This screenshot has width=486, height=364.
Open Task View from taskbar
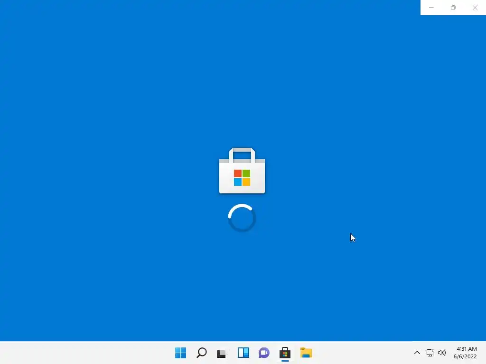point(222,353)
